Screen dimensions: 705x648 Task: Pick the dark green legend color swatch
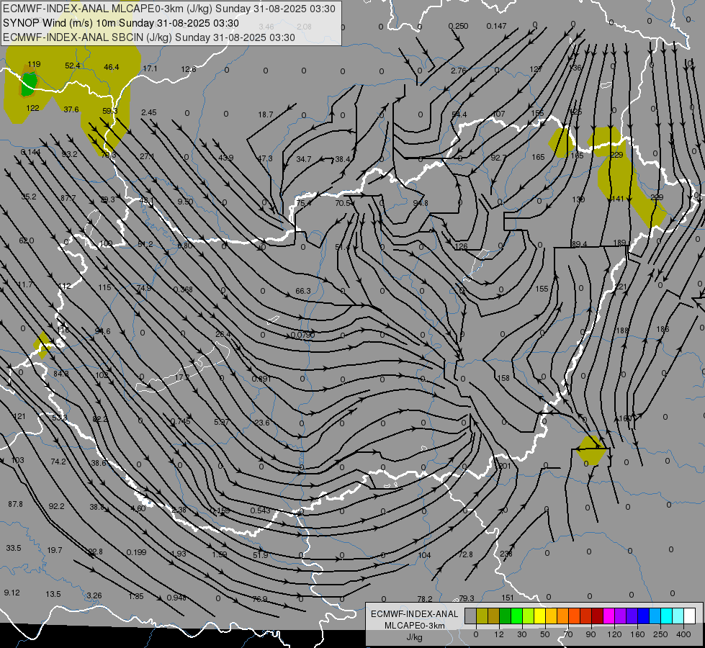(x=506, y=616)
